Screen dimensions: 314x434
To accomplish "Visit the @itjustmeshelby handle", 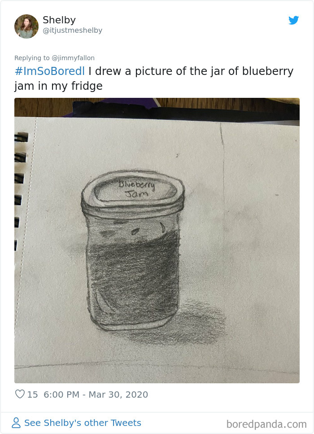I will pos(73,30).
